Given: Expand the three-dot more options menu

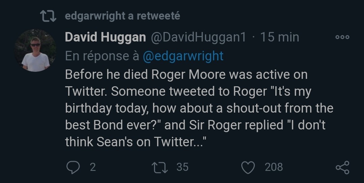Looking at the screenshot, I should pos(342,37).
